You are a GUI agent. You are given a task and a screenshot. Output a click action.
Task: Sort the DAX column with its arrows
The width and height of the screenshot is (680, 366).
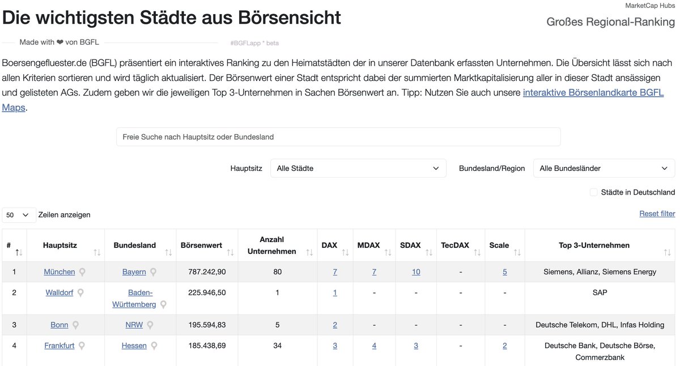pos(345,252)
